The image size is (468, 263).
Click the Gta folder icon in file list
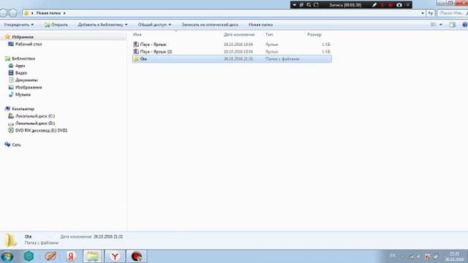point(136,58)
